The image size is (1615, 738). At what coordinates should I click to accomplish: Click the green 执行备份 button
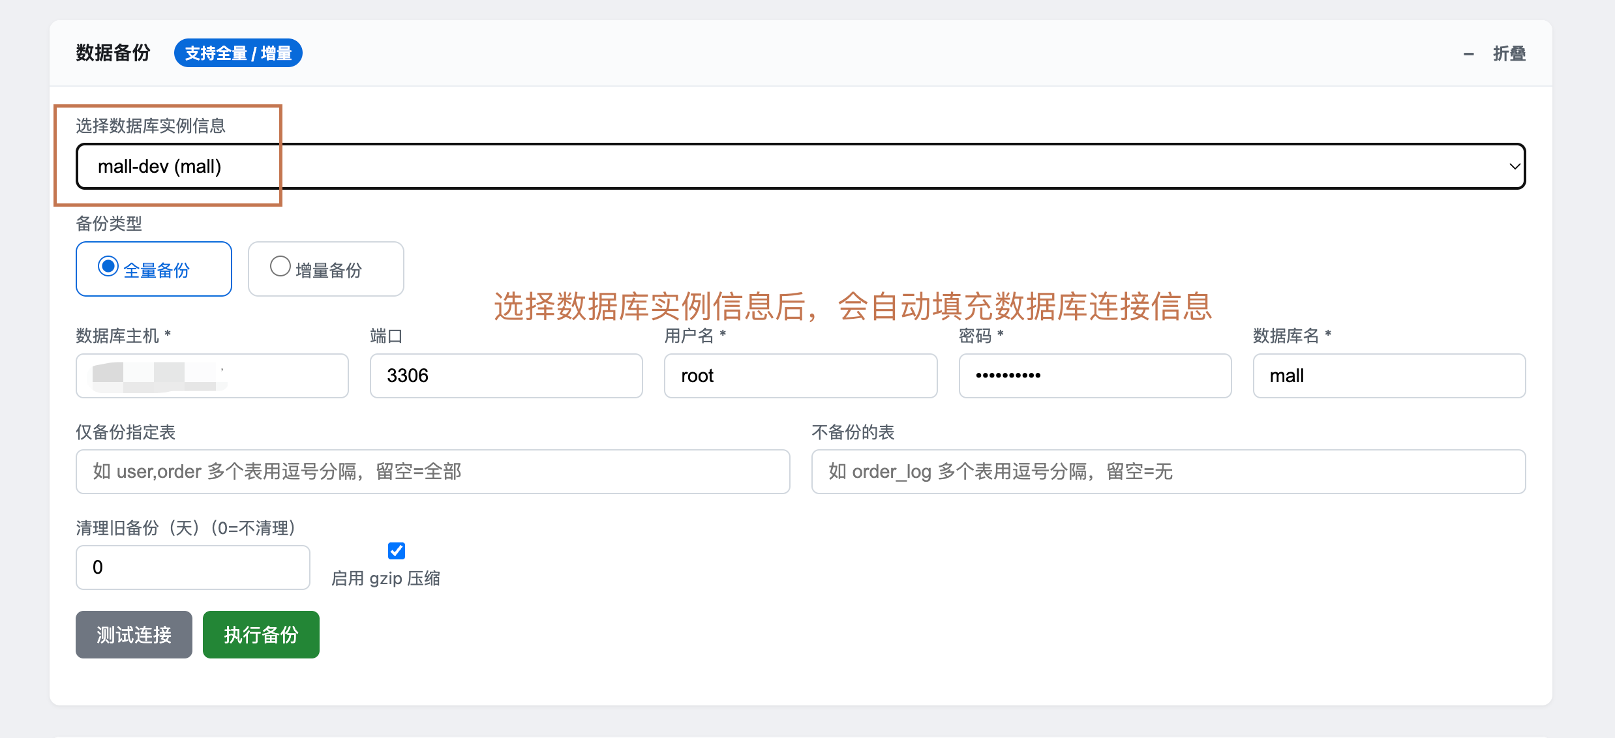[261, 634]
